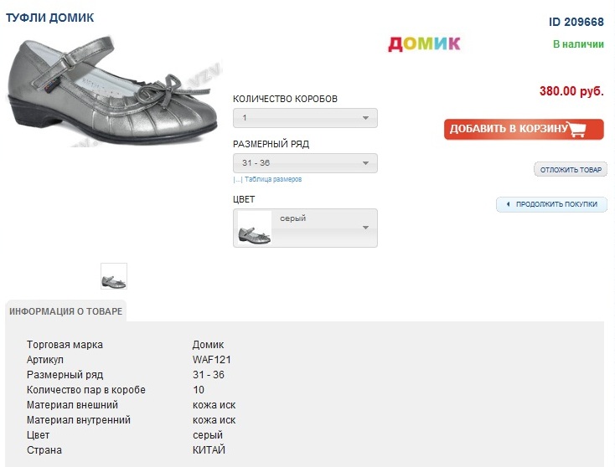
Task: Click the Отложить товар button
Action: pos(571,170)
